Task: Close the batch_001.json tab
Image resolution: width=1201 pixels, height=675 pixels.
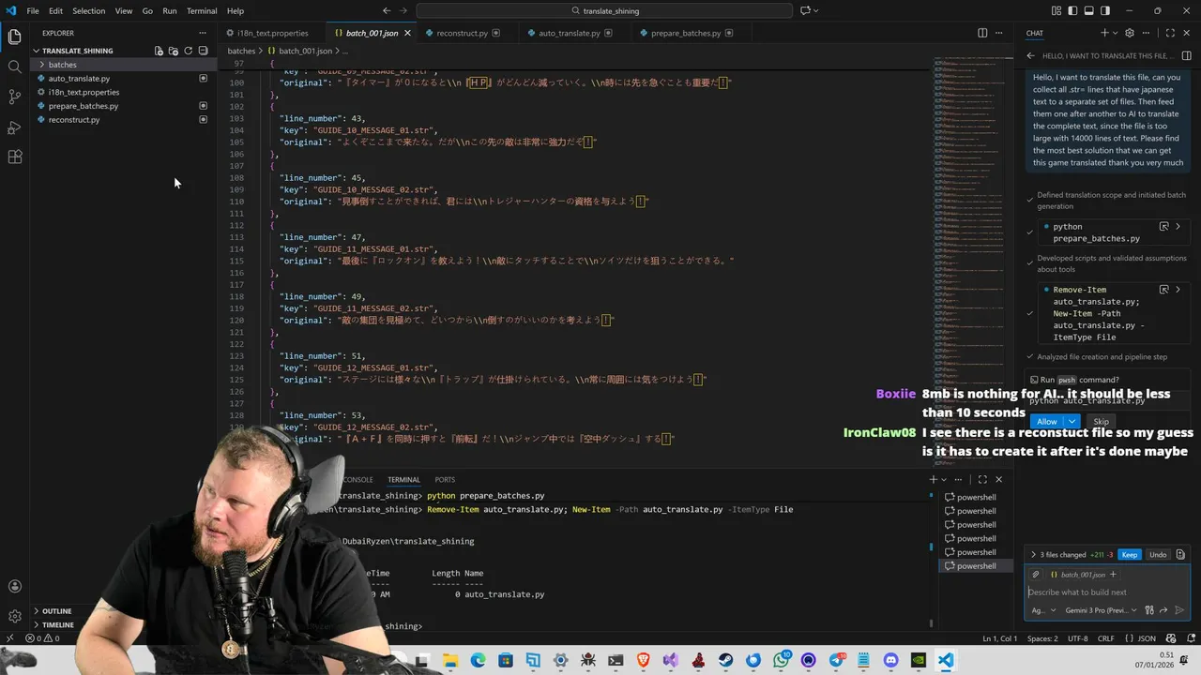Action: pos(408,33)
